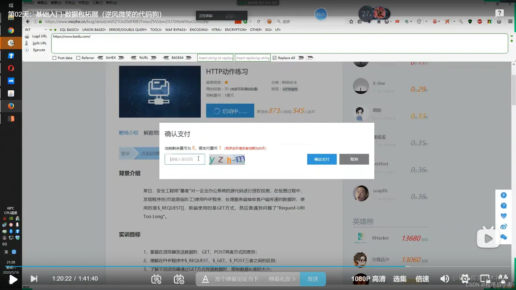Open the Firefox hamburger menu

point(510,21)
